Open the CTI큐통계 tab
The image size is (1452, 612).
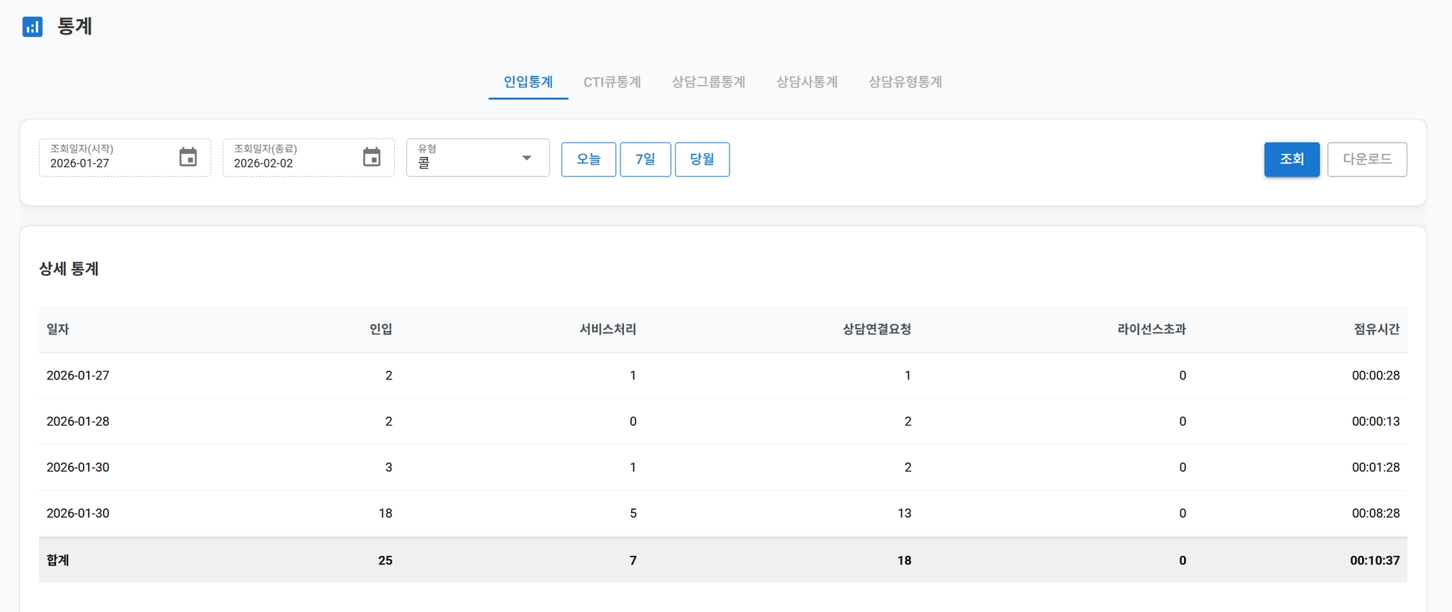[612, 82]
